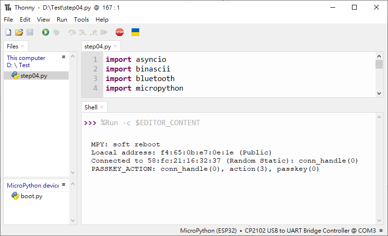Open a file with the folder icon
Screen dimensions: 388x236
(19, 32)
